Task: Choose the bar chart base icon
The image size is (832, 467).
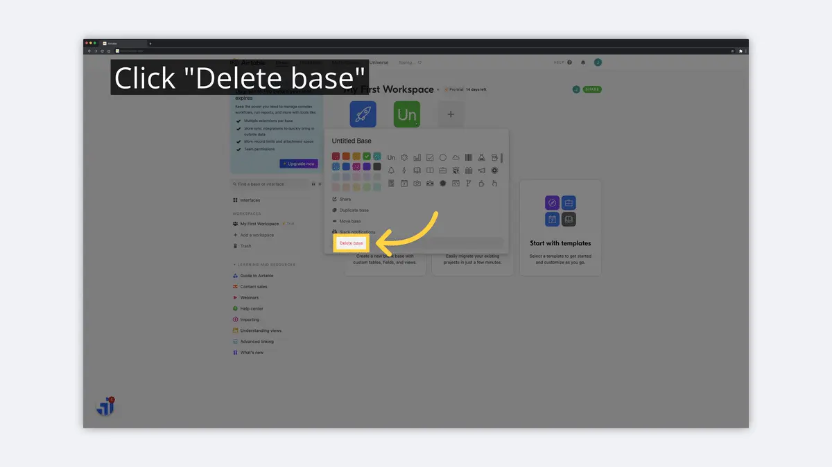Action: (417, 157)
